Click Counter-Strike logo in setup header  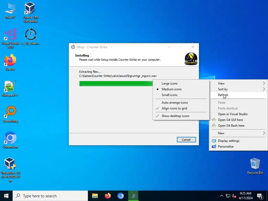click(191, 59)
